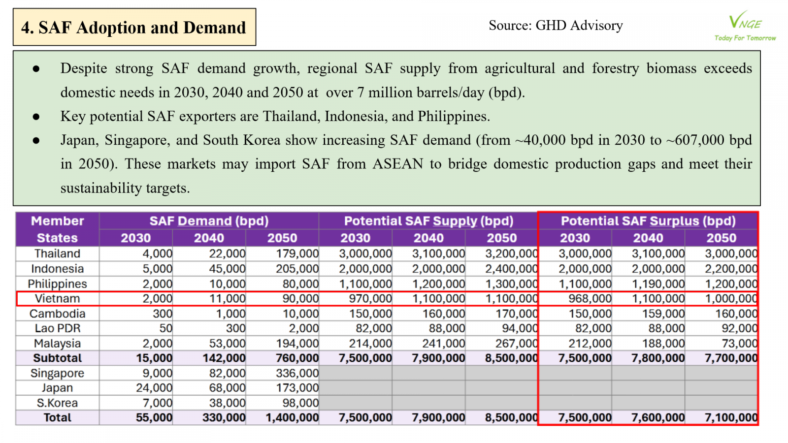Click the Total row label
788x443 pixels.
click(58, 418)
